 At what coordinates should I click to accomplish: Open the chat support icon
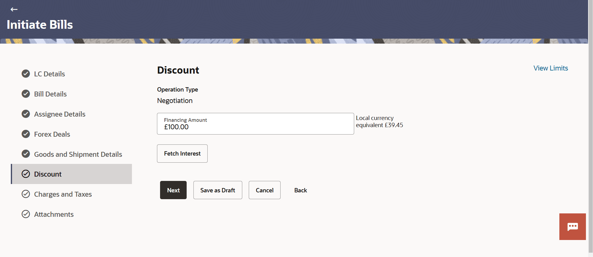[572, 227]
